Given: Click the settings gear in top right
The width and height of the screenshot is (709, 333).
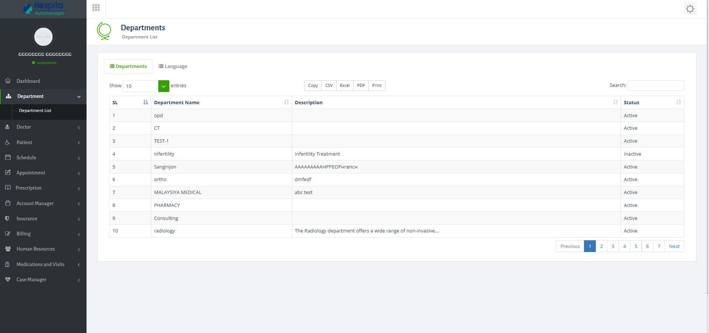Looking at the screenshot, I should point(689,8).
